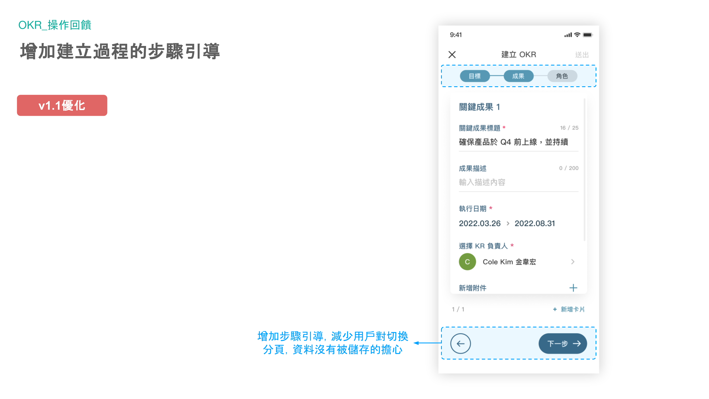
Task: Close the 建立 OKR screen with X
Action: pyautogui.click(x=452, y=54)
